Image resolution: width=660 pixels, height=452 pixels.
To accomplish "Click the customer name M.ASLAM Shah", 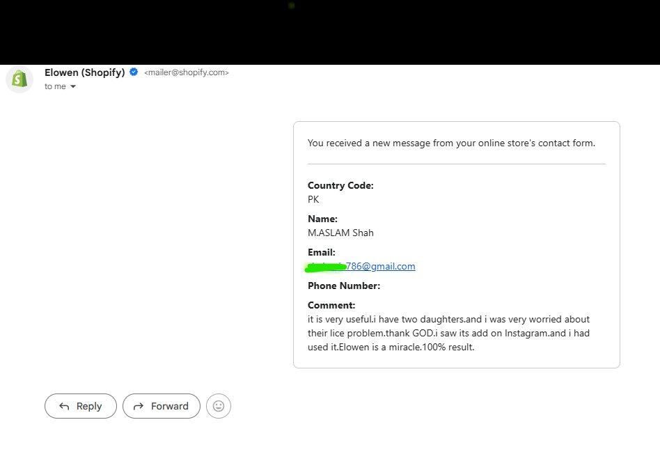I will pos(340,233).
